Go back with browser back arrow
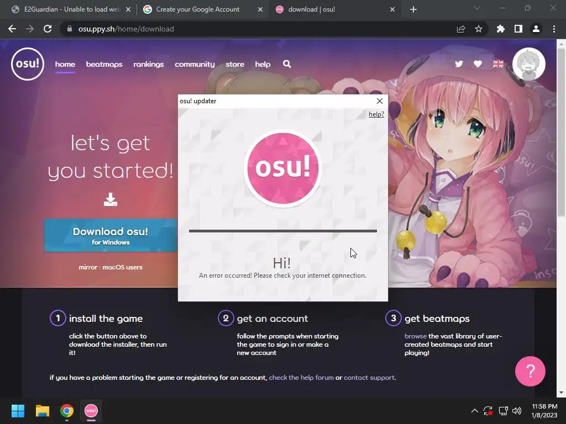This screenshot has height=424, width=566. (12, 29)
